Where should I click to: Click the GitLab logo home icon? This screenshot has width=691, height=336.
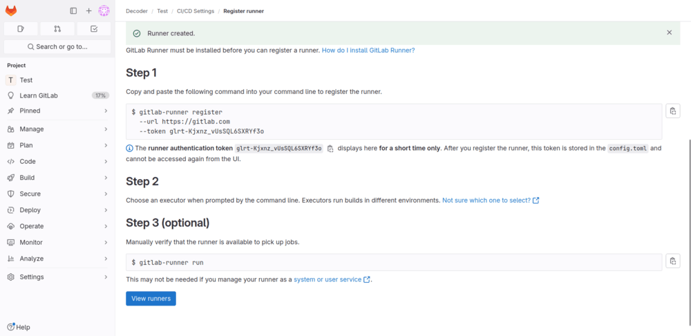tap(11, 11)
